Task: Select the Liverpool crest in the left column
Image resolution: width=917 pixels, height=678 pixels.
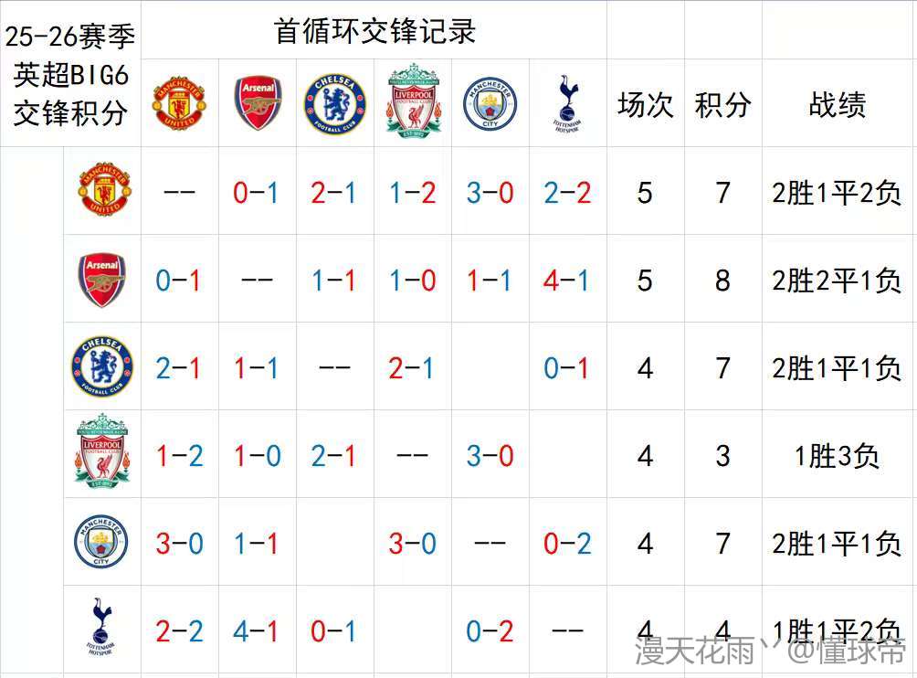Action: pos(101,454)
